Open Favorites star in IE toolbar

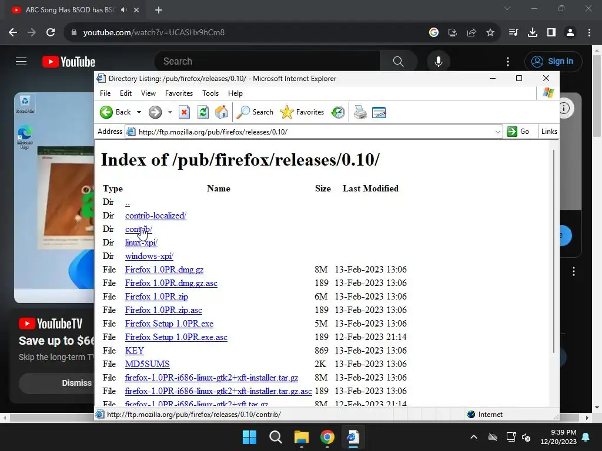(x=287, y=112)
